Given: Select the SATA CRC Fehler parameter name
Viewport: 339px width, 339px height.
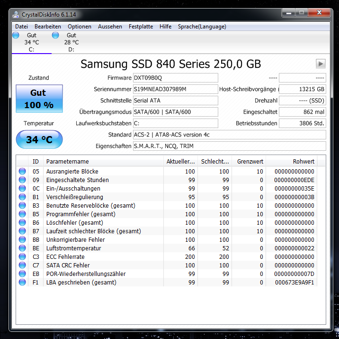Looking at the screenshot, I should pyautogui.click(x=68, y=265).
